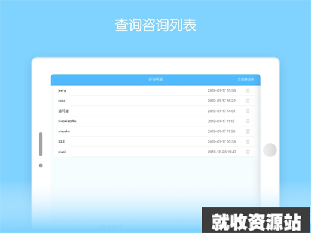Click the 咨询列表 header title
The image size is (311, 233).
tap(155, 80)
